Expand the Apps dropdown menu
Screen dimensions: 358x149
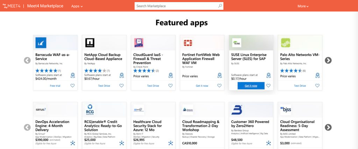point(77,6)
